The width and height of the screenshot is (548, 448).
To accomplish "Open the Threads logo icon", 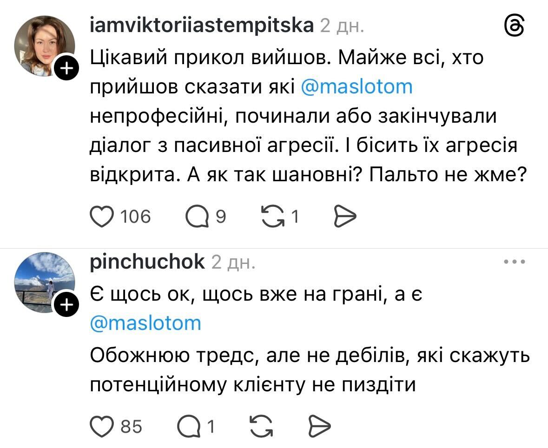I will (515, 26).
